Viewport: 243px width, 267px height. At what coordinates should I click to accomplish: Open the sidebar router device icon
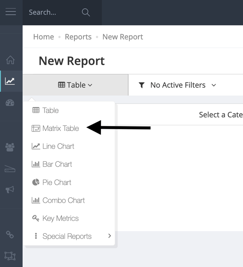click(x=10, y=169)
